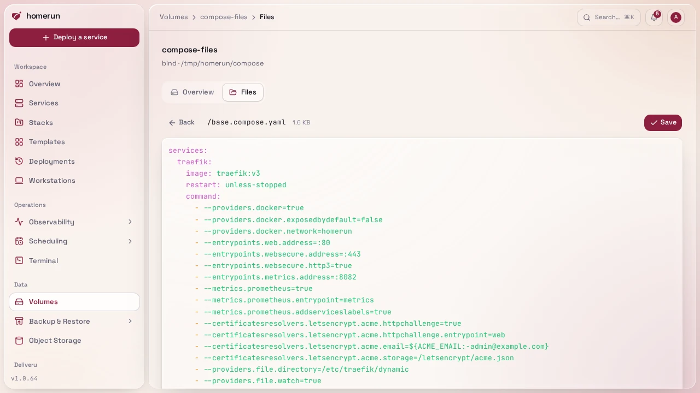The height and width of the screenshot is (393, 700).
Task: Click Volumes in the breadcrumb
Action: point(174,17)
